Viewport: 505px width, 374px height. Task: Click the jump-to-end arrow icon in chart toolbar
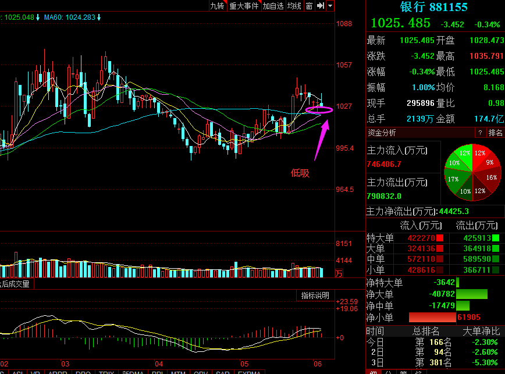point(321,6)
